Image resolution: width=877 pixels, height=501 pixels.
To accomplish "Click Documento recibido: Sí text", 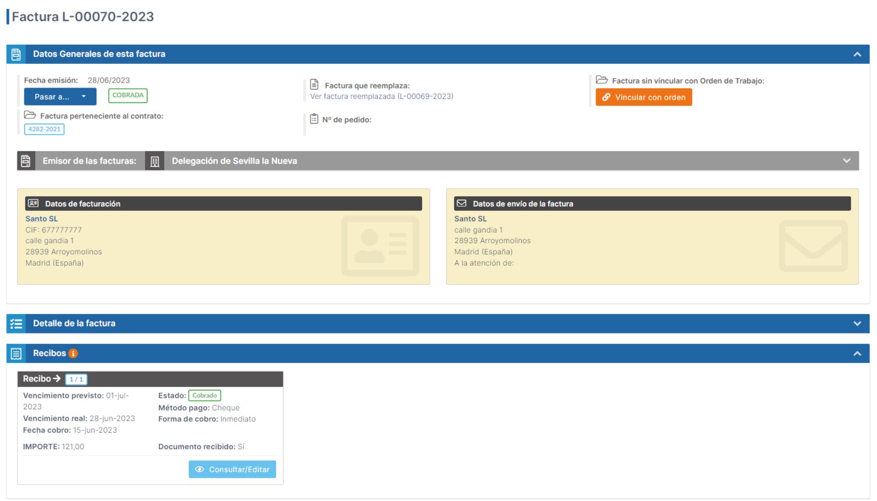I will click(x=201, y=447).
